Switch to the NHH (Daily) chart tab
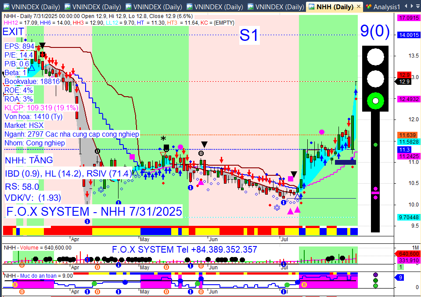421x297 pixels. coord(335,7)
